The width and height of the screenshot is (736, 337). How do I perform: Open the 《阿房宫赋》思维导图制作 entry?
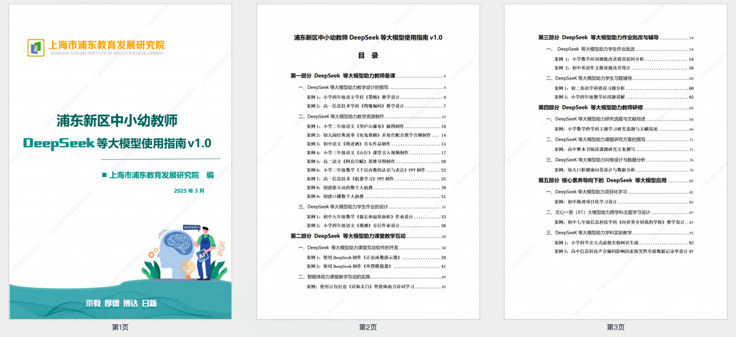click(376, 162)
